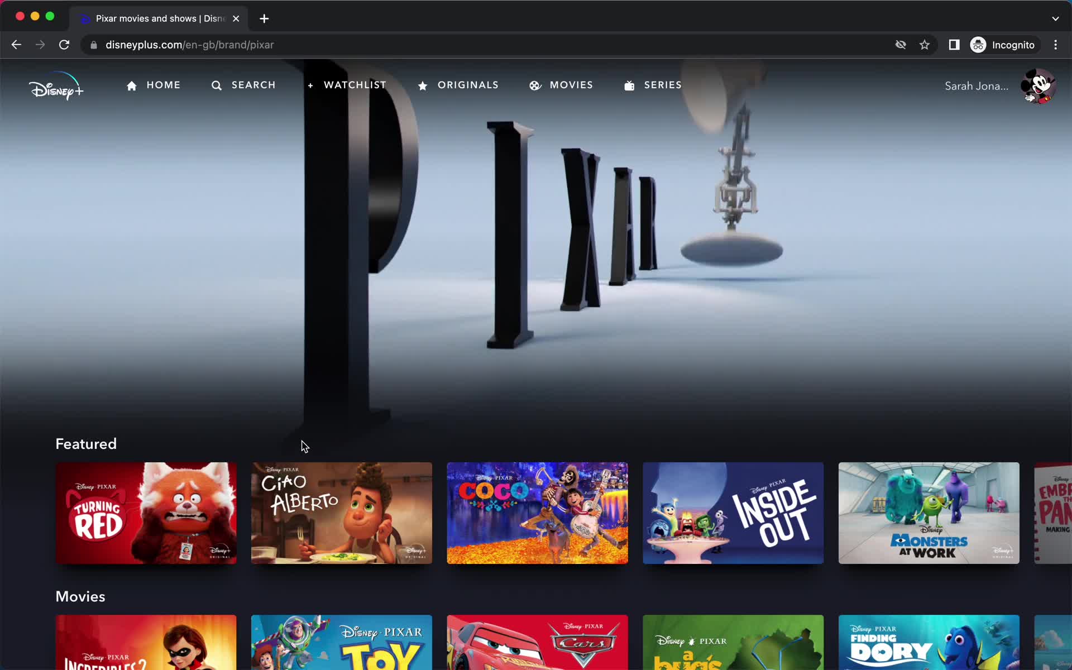Click the Disney+ logo
Image resolution: width=1072 pixels, height=670 pixels.
[x=56, y=86]
